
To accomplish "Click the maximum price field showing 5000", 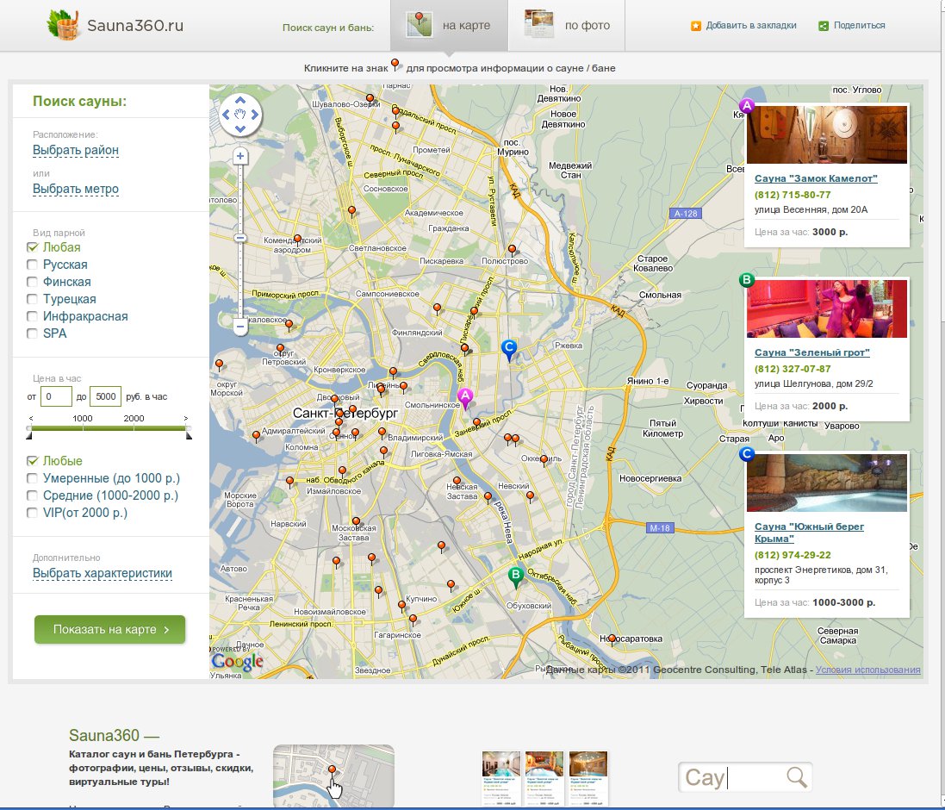I will (x=105, y=396).
